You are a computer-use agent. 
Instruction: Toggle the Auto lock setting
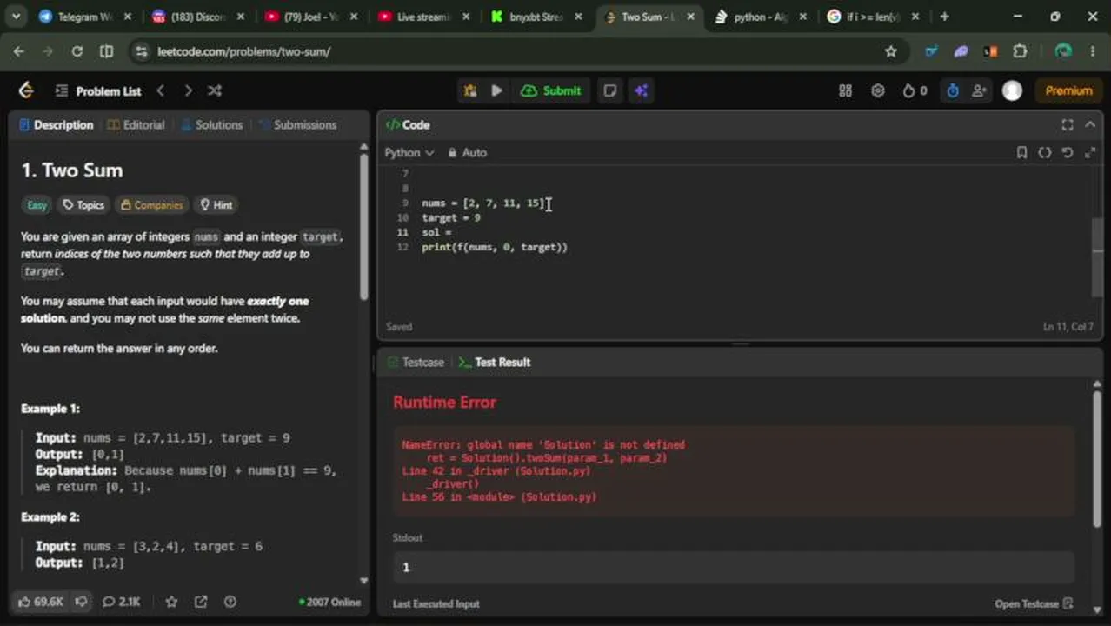point(468,152)
